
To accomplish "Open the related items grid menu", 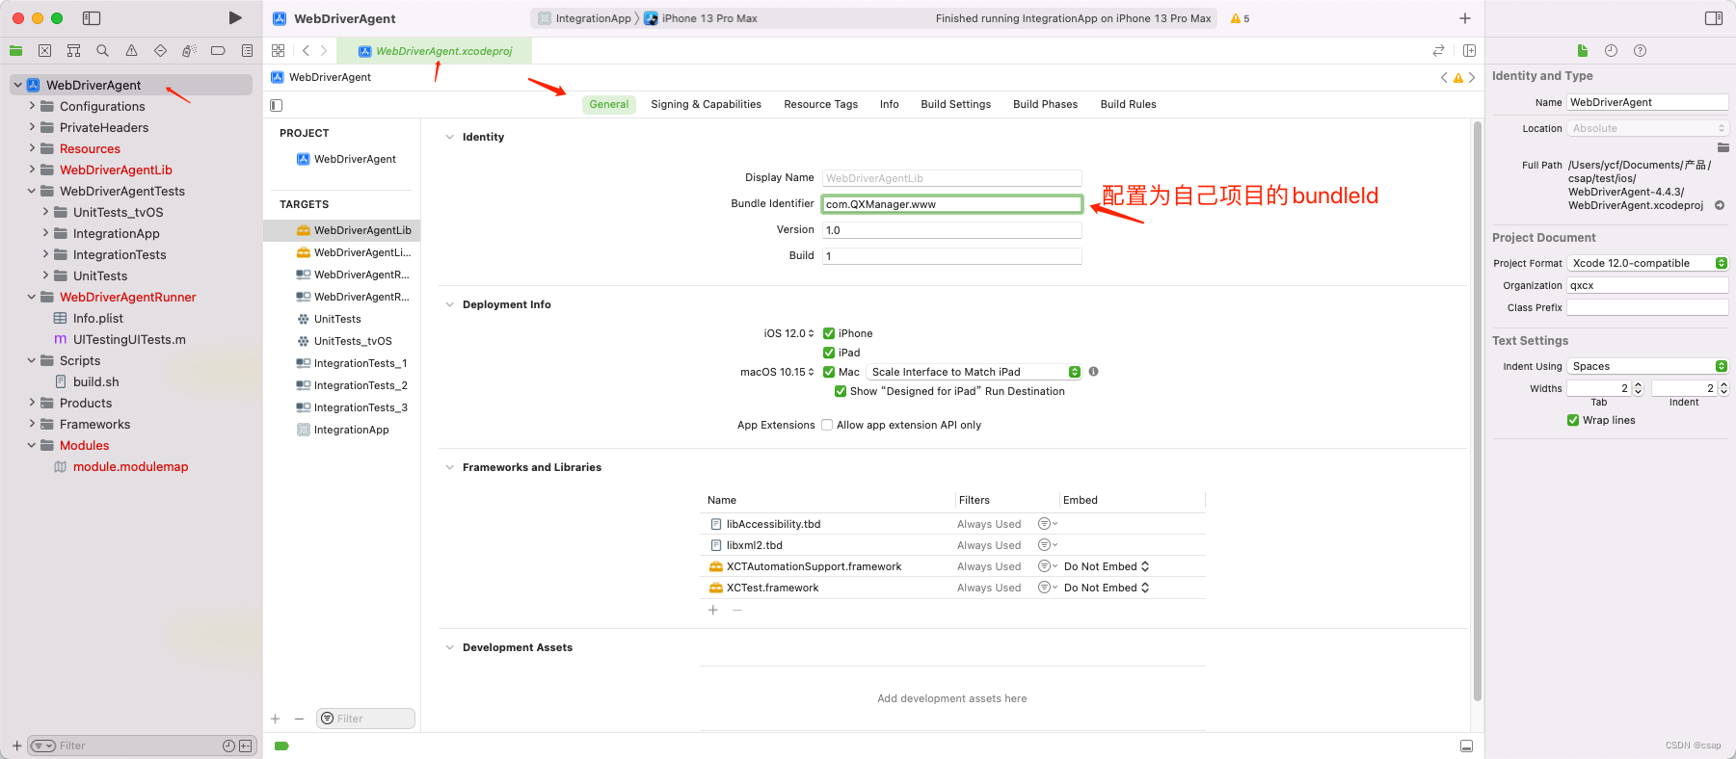I will click(x=279, y=51).
